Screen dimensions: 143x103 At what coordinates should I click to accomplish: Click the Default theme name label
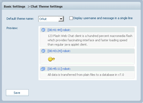(20, 19)
